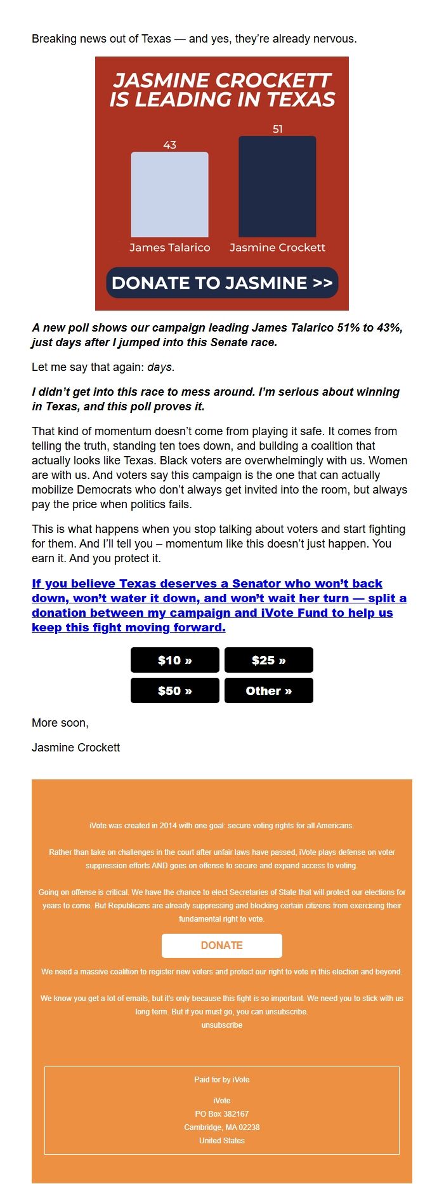Open the split donation hyperlink
444x1184 pixels.
[x=219, y=605]
